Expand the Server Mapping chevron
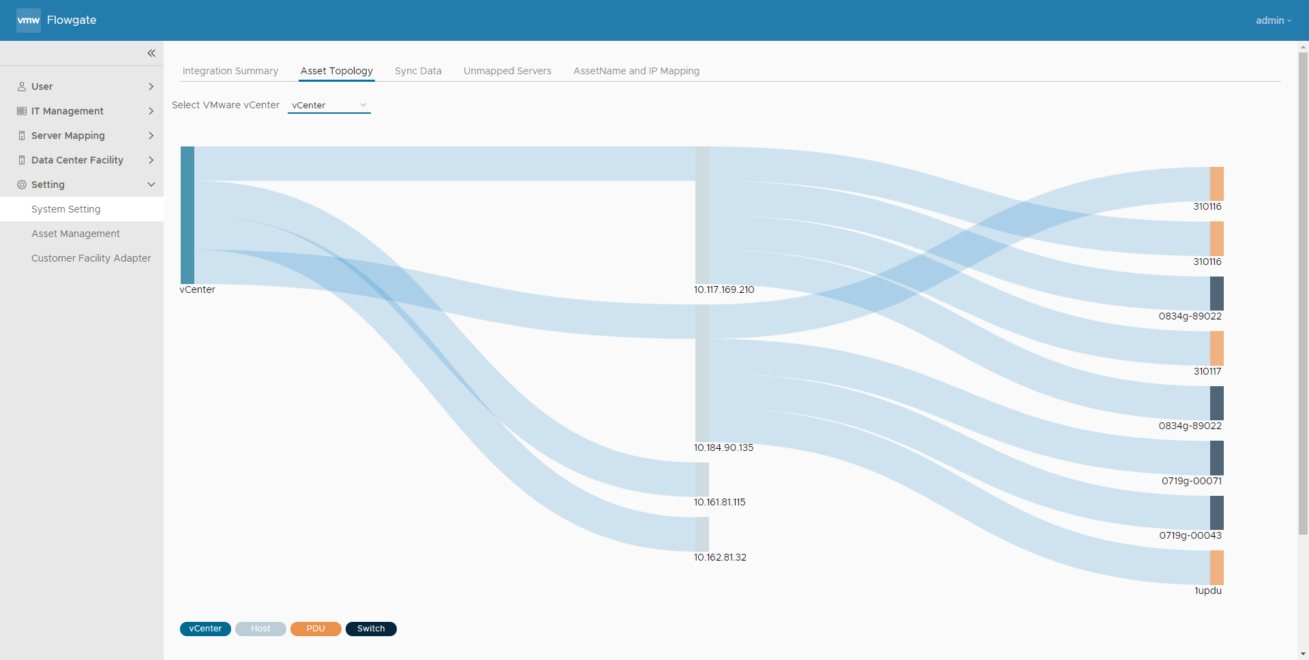 tap(151, 136)
